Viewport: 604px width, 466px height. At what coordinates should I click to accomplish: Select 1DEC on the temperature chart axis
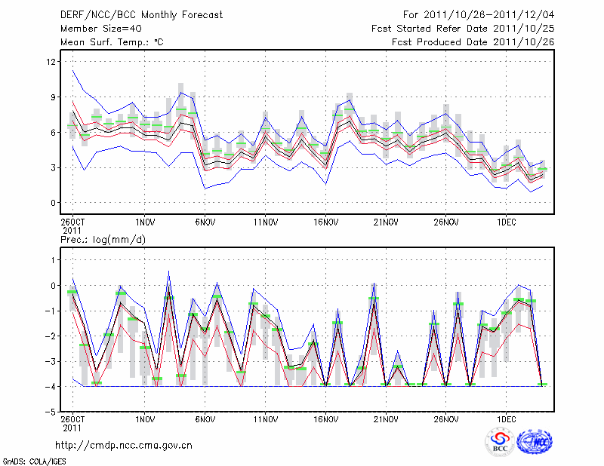point(507,223)
